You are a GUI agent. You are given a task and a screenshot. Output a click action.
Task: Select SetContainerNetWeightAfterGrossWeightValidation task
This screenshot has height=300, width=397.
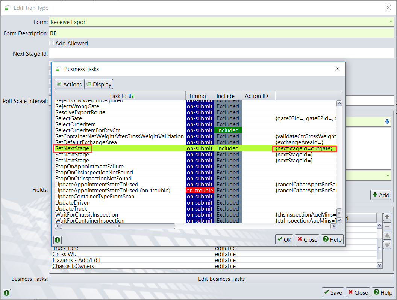coord(196,136)
